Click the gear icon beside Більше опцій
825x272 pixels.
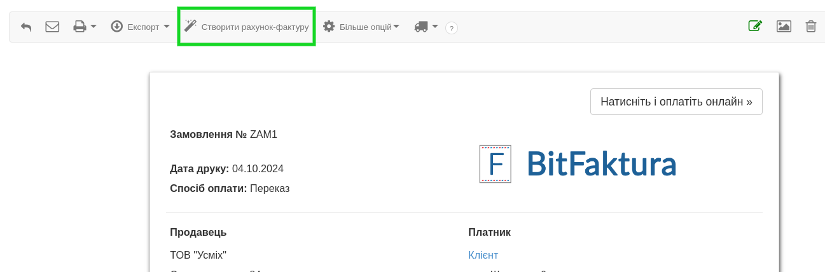329,27
